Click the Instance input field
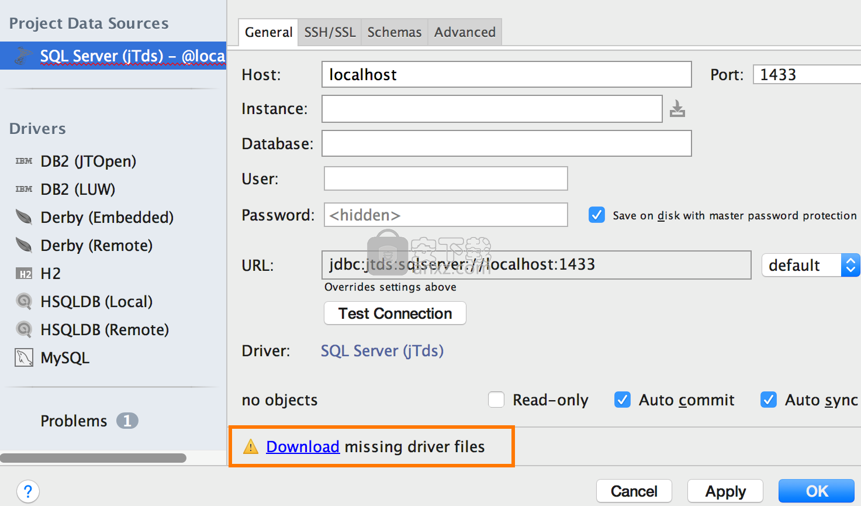 pos(492,109)
